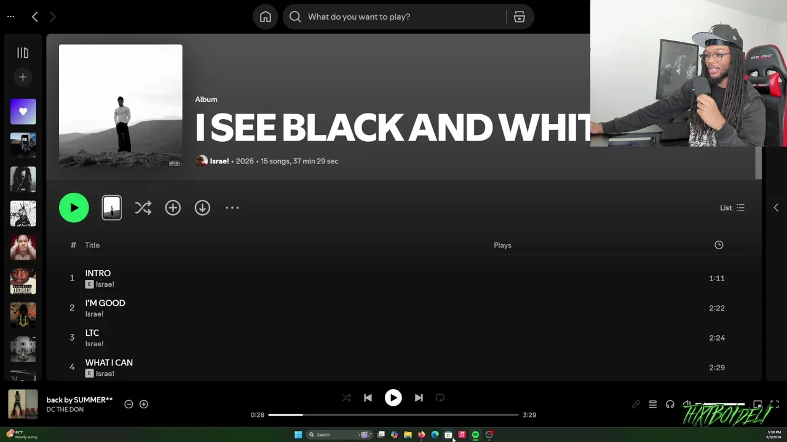Screen dimensions: 787x442
Task: Click the Title column header
Action: pos(92,245)
